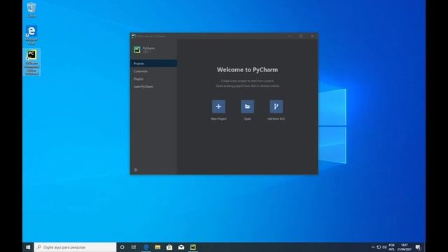This screenshot has height=252, width=448.
Task: Minimize the Welcome to PyCharm window
Action: [x=290, y=36]
